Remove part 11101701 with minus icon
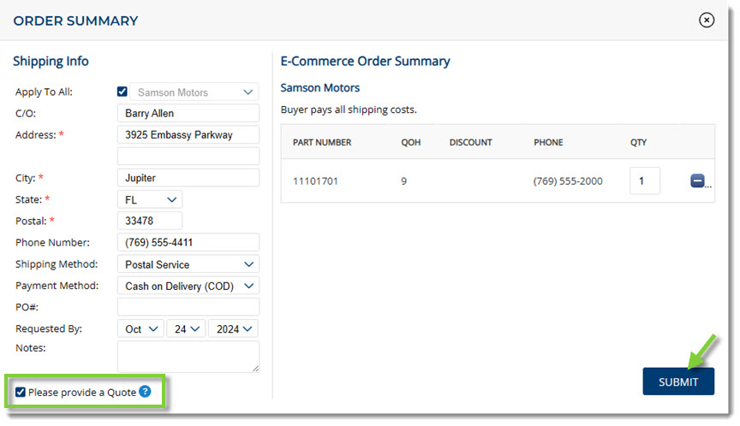The height and width of the screenshot is (426, 740). coord(697,180)
